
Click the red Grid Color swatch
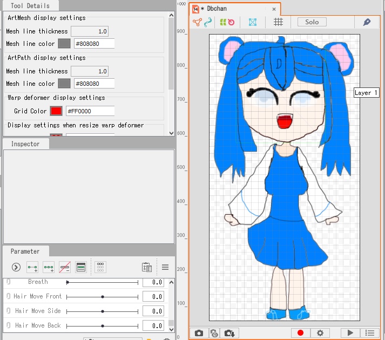(56, 111)
